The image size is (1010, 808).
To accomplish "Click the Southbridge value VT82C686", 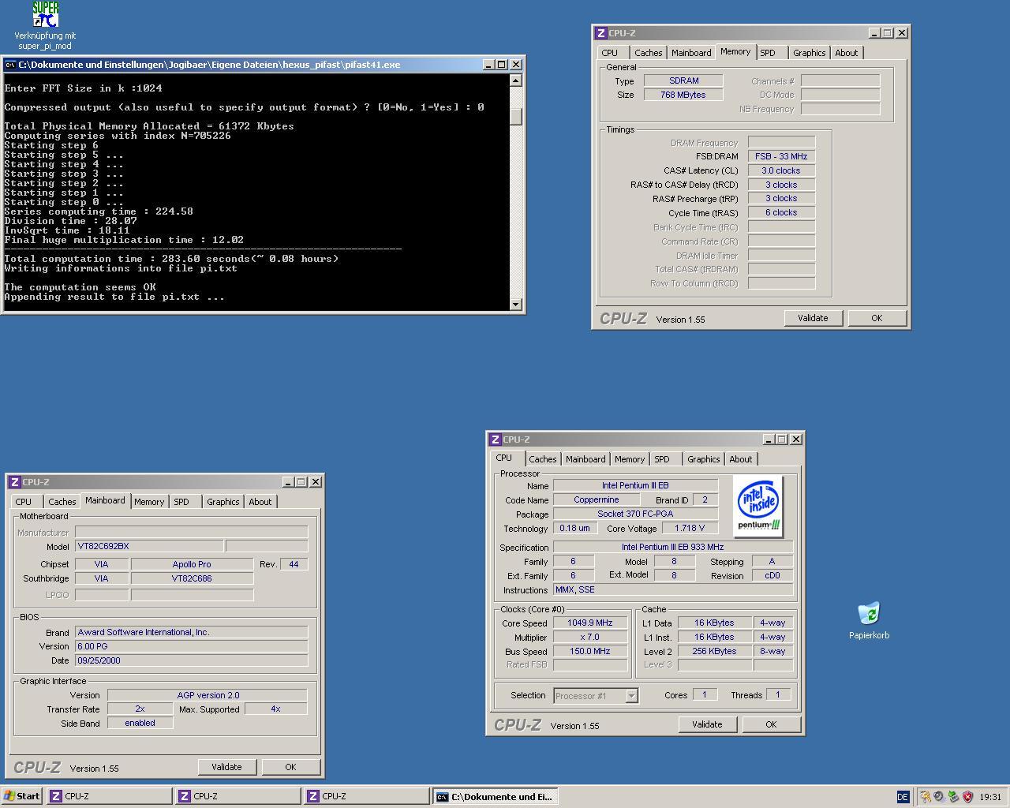I will 192,578.
